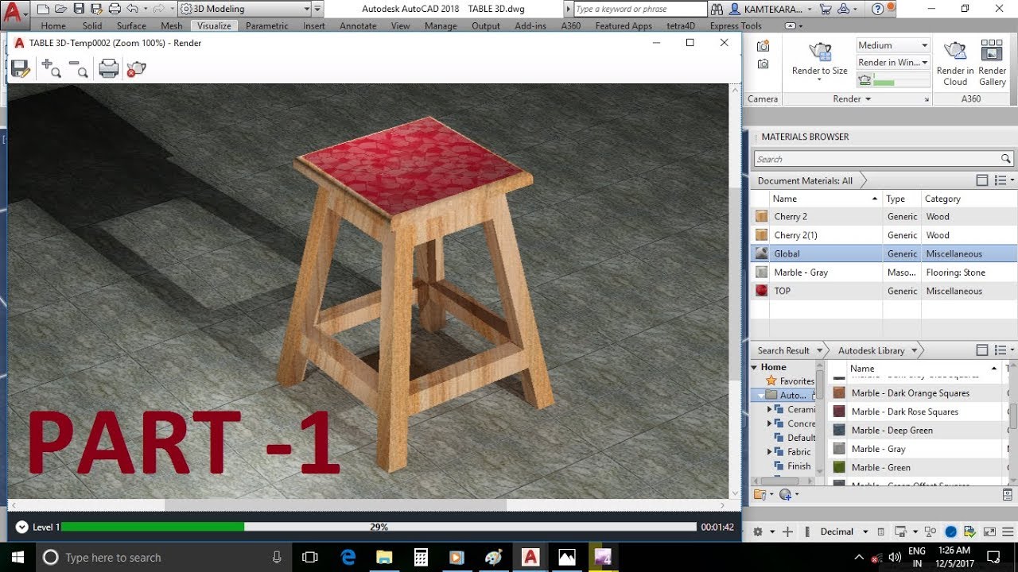Screen dimensions: 1018x572
Task: Click the Materials Browser search field
Action: [883, 159]
